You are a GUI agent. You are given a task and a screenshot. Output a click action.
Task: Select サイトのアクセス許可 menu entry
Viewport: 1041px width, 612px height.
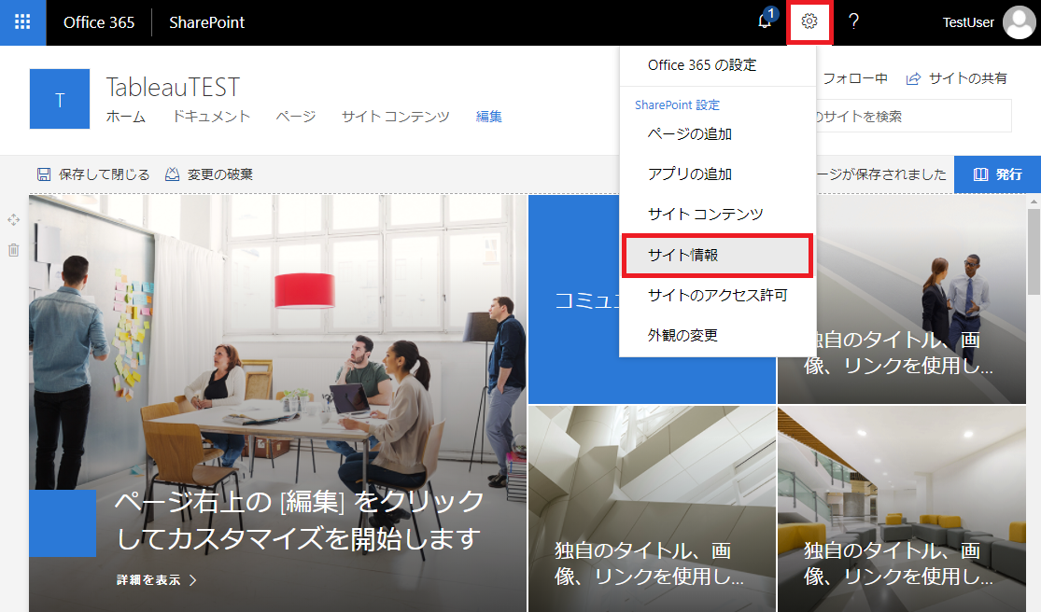[x=708, y=295]
